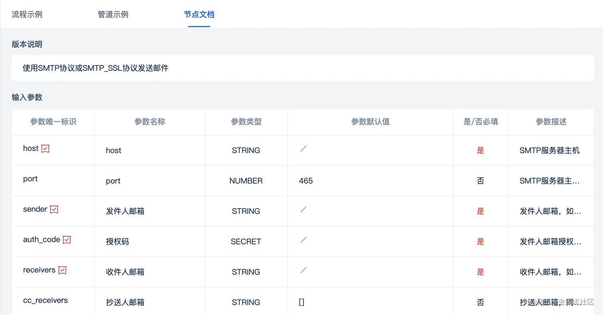The image size is (603, 315).
Task: Click the 否 required value for port
Action: click(481, 181)
